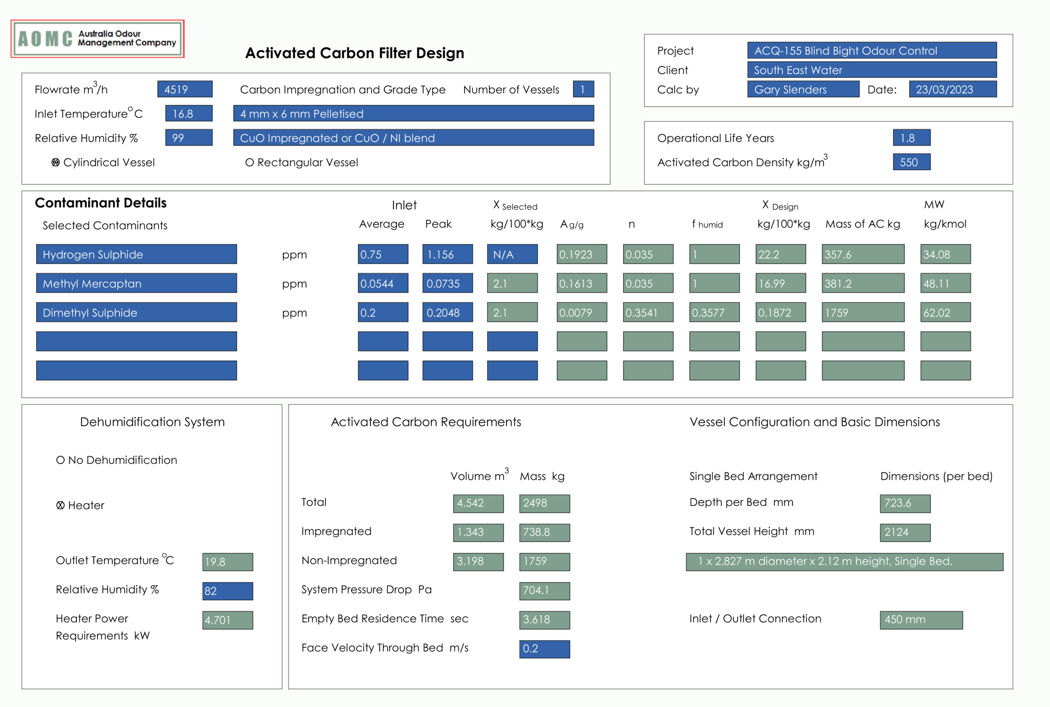The image size is (1050, 707).
Task: Click the Project name field for ACQ-155
Action: pos(872,50)
